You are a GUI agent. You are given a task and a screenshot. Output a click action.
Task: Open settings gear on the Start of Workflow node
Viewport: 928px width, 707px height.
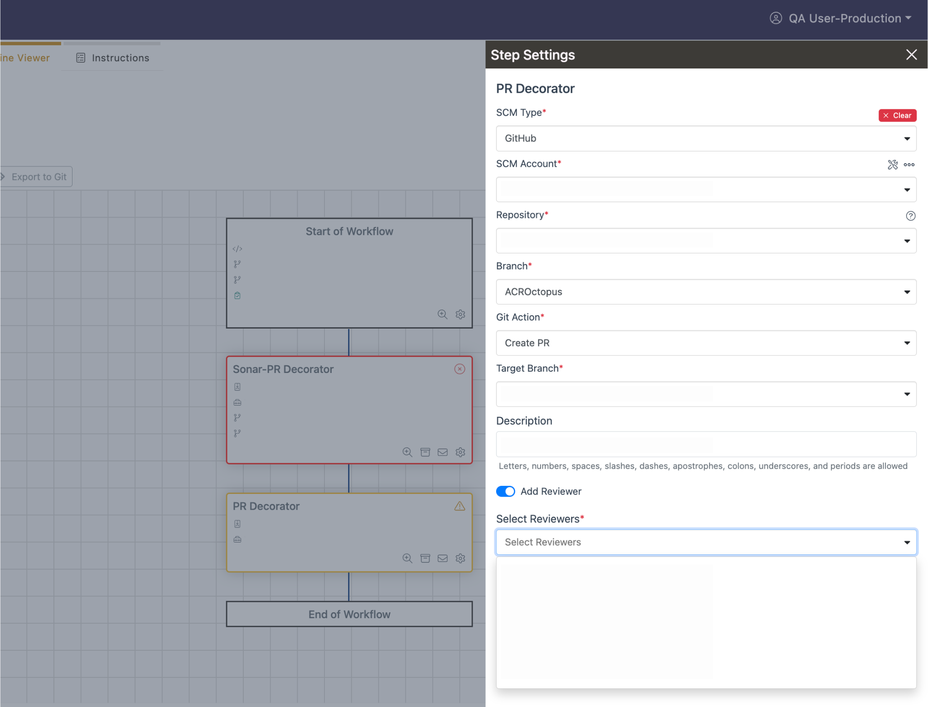[x=461, y=314]
